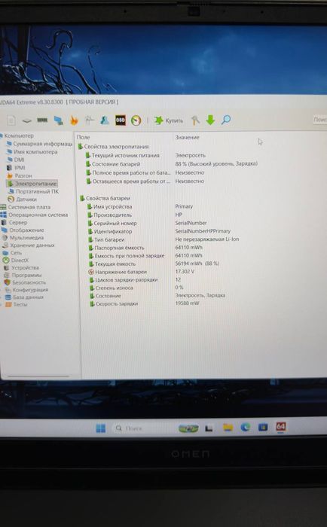
Task: Open File Explorer from the taskbar
Action: (228, 428)
